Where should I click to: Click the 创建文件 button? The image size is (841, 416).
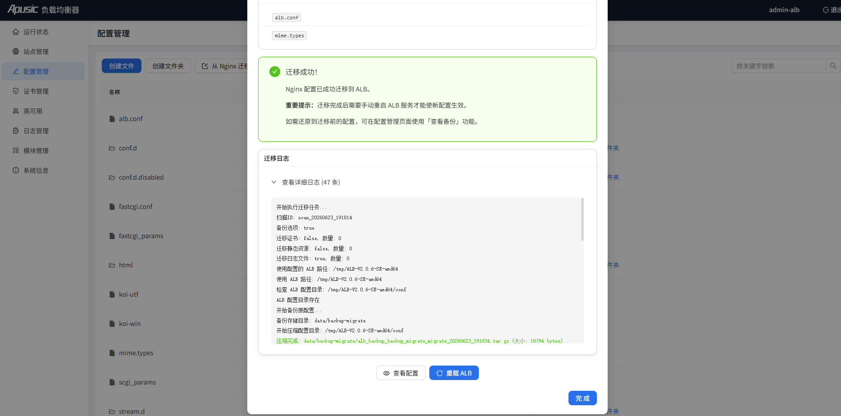click(122, 66)
